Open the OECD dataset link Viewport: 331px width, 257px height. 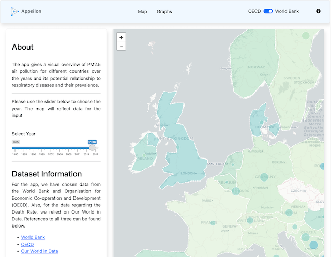pyautogui.click(x=27, y=244)
